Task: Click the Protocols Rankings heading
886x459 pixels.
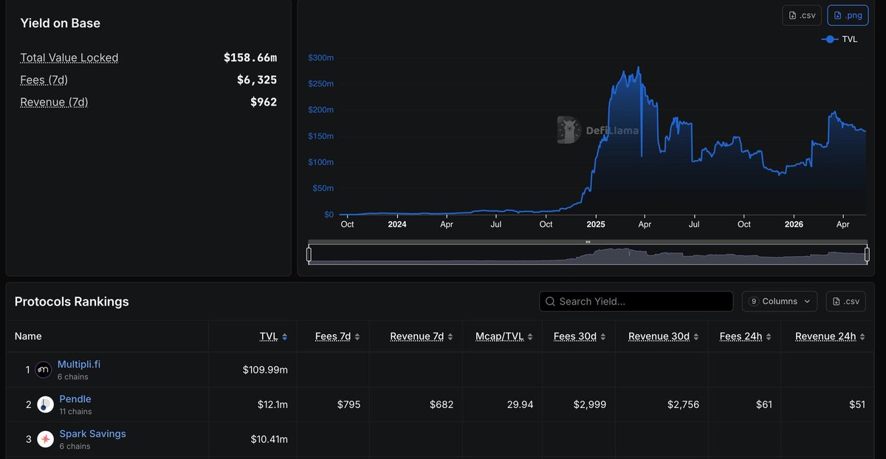Action: [x=72, y=301]
